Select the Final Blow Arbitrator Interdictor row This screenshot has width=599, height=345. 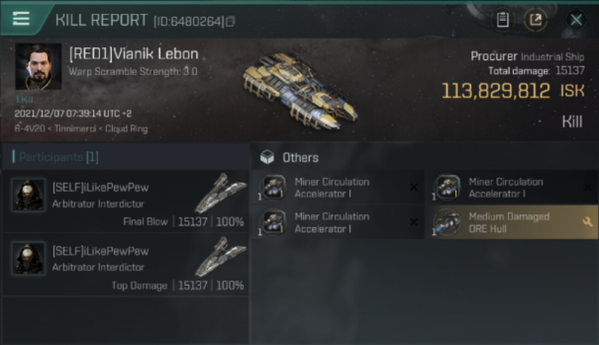point(125,201)
